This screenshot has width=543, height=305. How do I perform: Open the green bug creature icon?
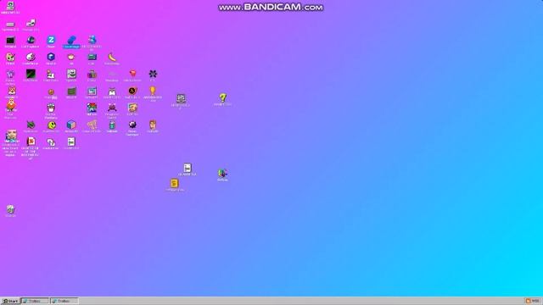tap(31, 125)
